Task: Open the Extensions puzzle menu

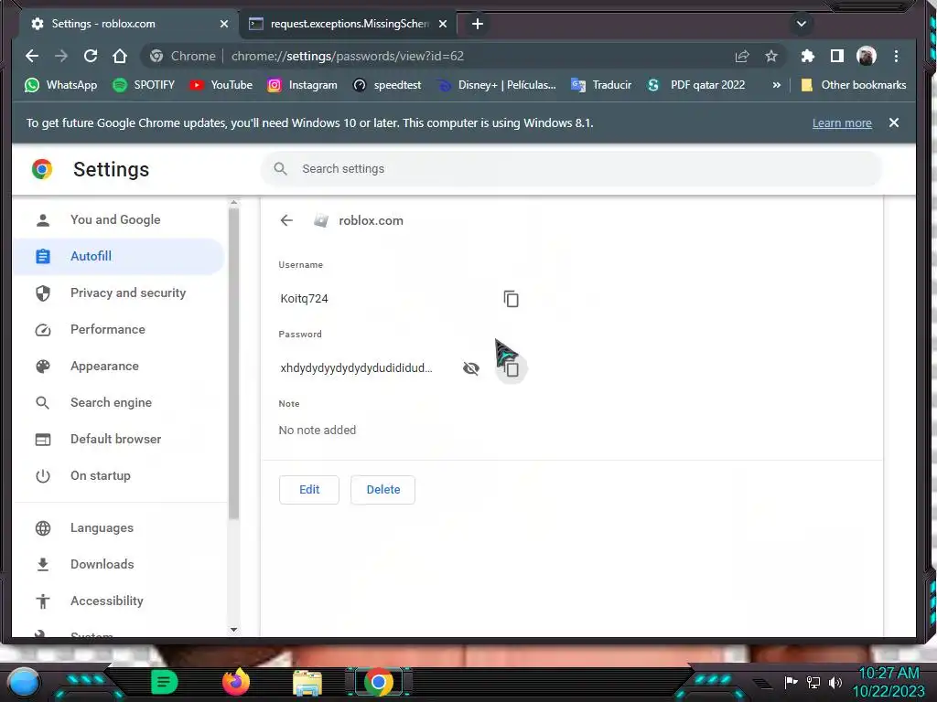Action: point(807,56)
